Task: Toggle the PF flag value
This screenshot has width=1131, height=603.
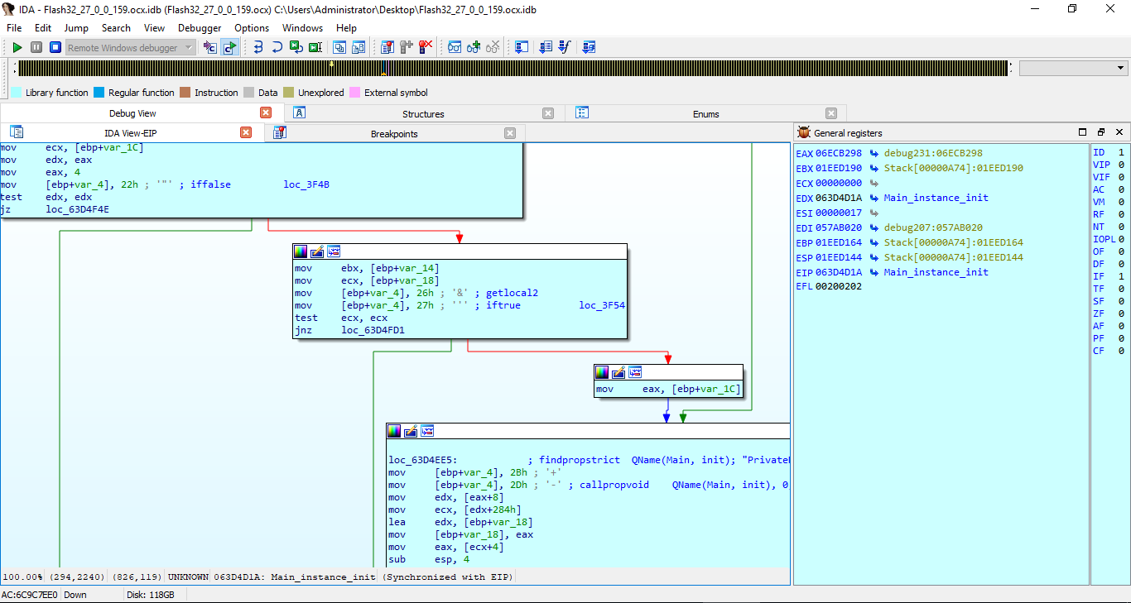Action: [x=1121, y=339]
